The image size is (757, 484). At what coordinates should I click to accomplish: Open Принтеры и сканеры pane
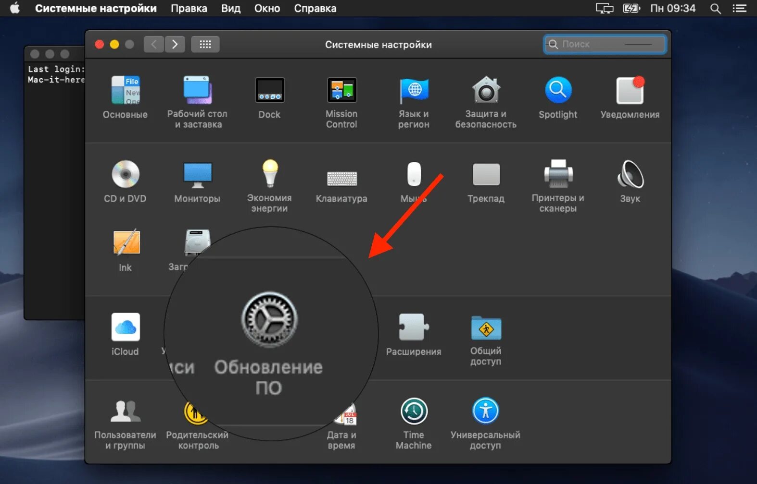[558, 186]
